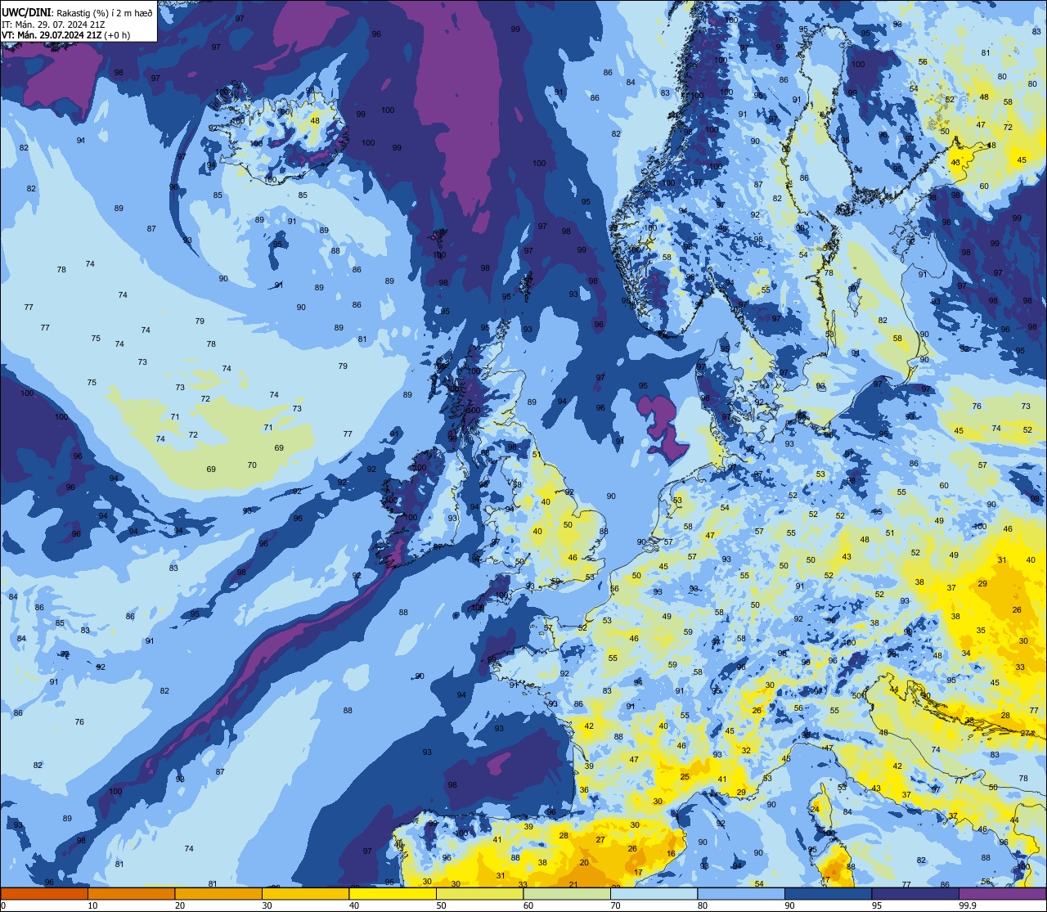Click the 60–70 yellow-green legend swatch
The width and height of the screenshot is (1047, 912).
pos(567,893)
